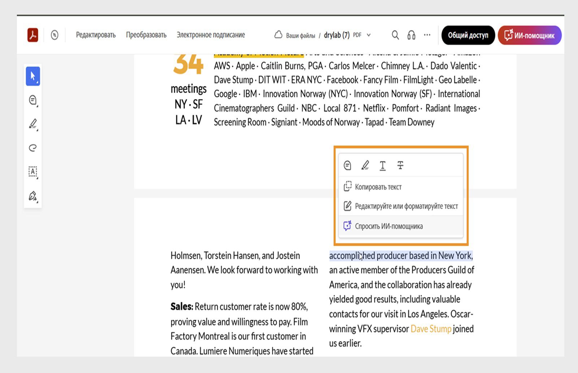Click the Adobe Acrobat home logo

coord(33,35)
